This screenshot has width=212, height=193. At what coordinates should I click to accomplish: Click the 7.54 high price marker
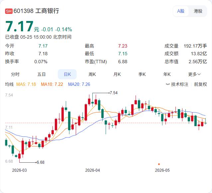[114, 93]
